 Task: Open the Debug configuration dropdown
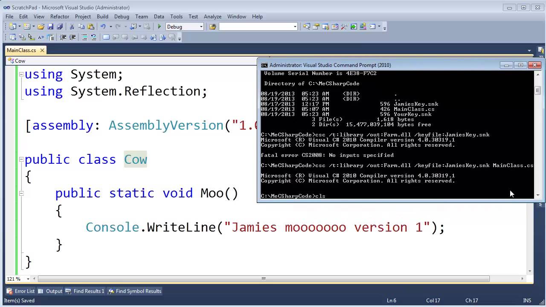coord(201,26)
